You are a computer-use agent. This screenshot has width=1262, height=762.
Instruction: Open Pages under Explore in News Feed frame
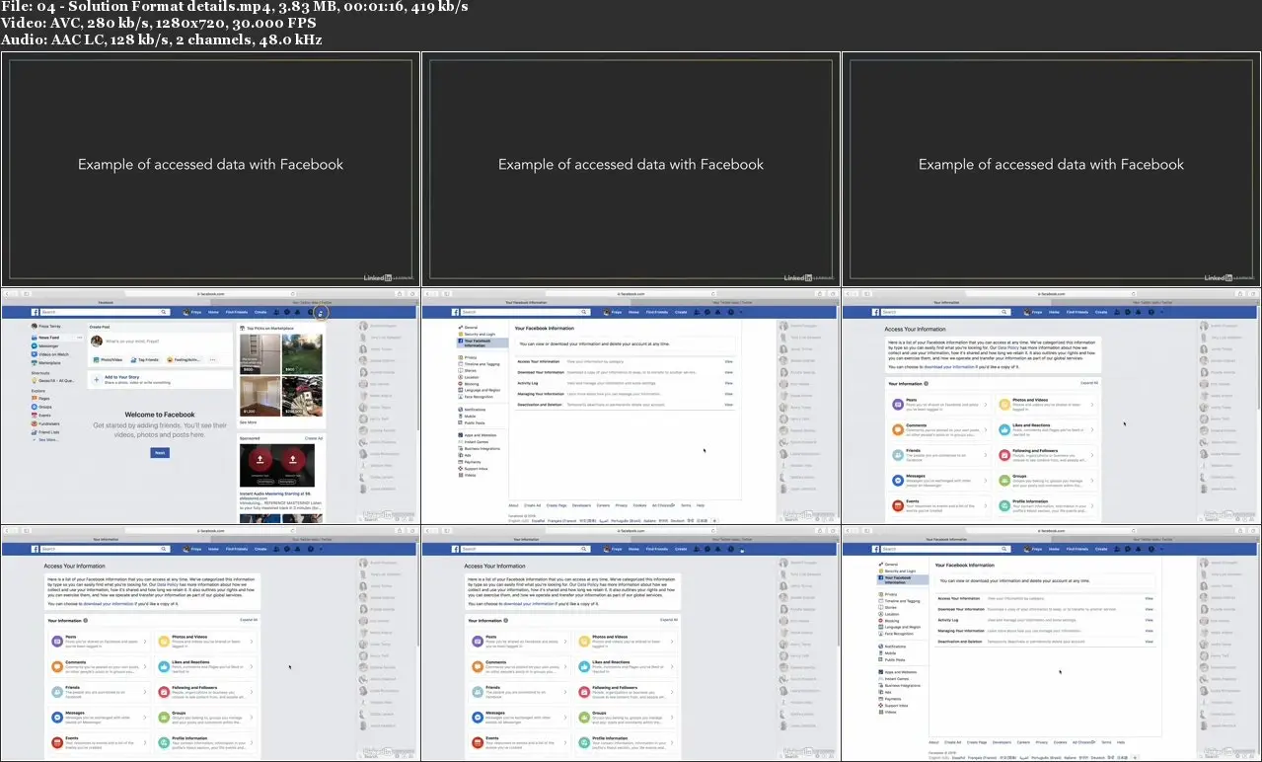(x=40, y=399)
